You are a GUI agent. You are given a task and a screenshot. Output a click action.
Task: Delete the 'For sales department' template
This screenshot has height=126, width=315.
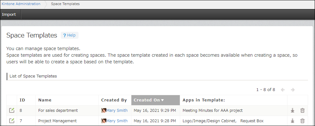pyautogui.click(x=302, y=110)
